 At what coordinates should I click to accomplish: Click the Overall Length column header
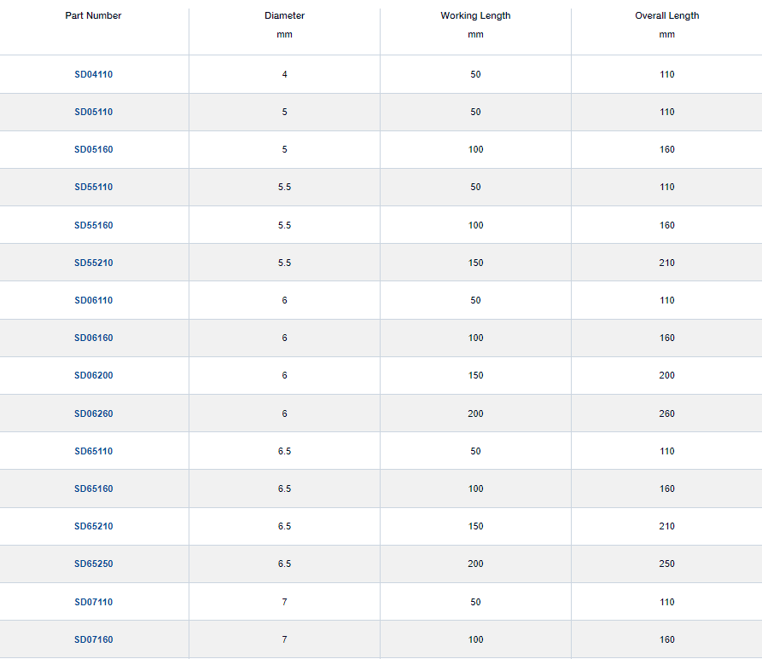coord(666,15)
